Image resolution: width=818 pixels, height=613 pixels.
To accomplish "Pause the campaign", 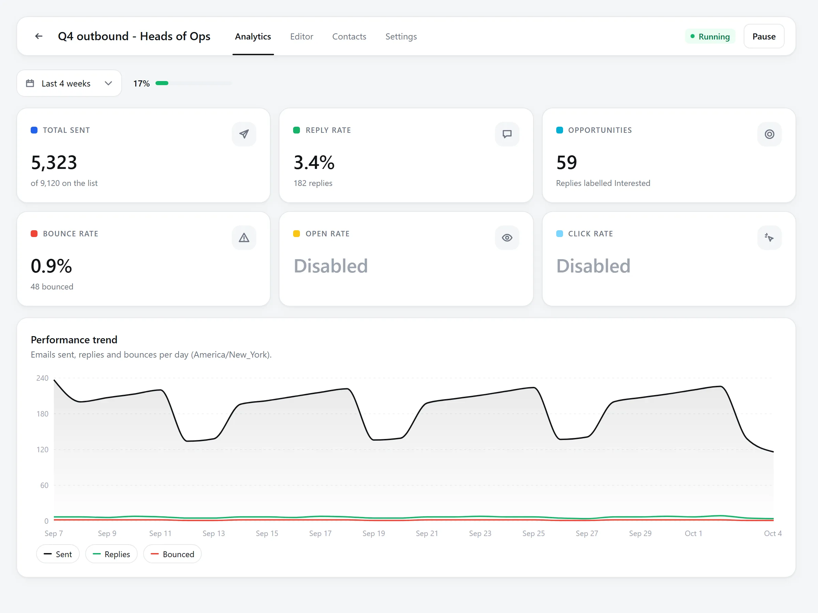I will click(764, 36).
